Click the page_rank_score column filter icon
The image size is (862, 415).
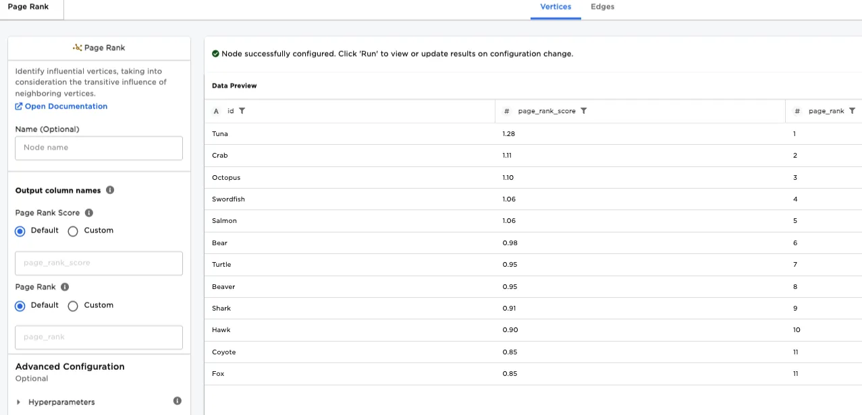[584, 111]
